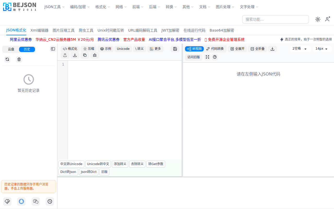Toggle 树视图 (Tree view) mode
Screen dimensions: 334x209
(x=194, y=49)
